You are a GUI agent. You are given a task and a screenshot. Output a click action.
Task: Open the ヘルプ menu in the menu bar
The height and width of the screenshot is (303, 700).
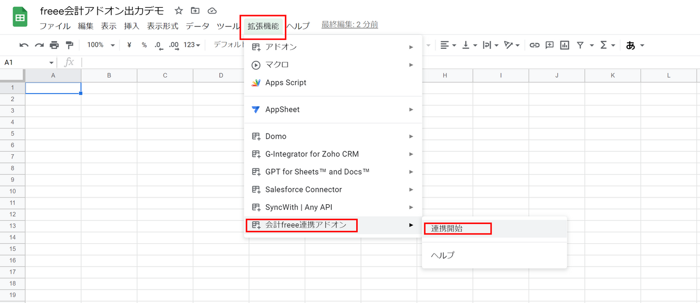[x=298, y=26]
